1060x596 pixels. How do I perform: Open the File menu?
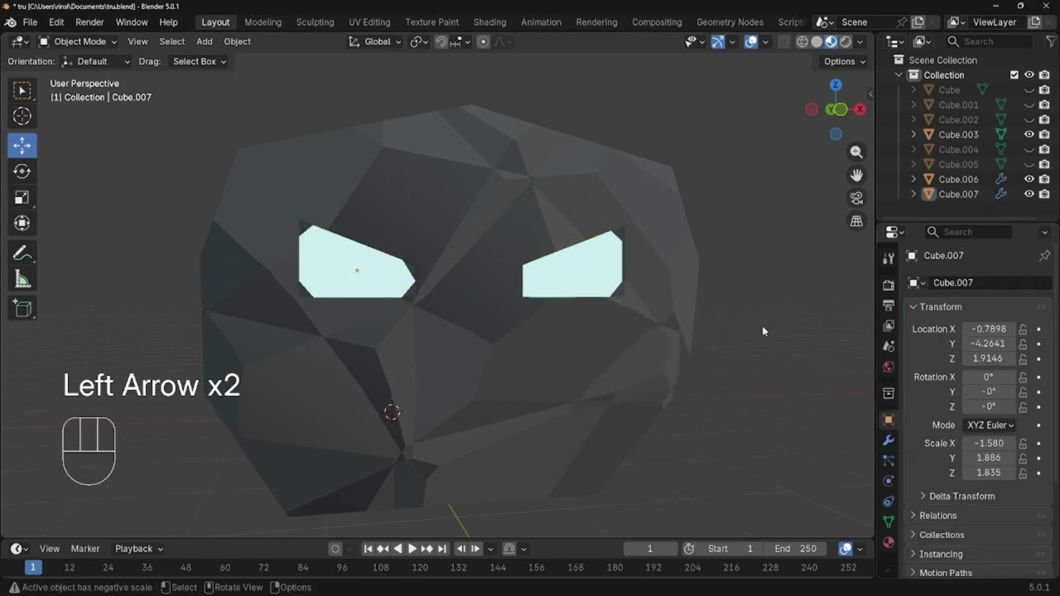(30, 22)
